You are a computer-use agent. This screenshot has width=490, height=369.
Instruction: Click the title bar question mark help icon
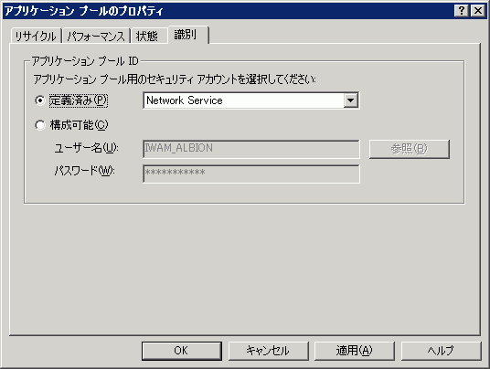(x=462, y=11)
